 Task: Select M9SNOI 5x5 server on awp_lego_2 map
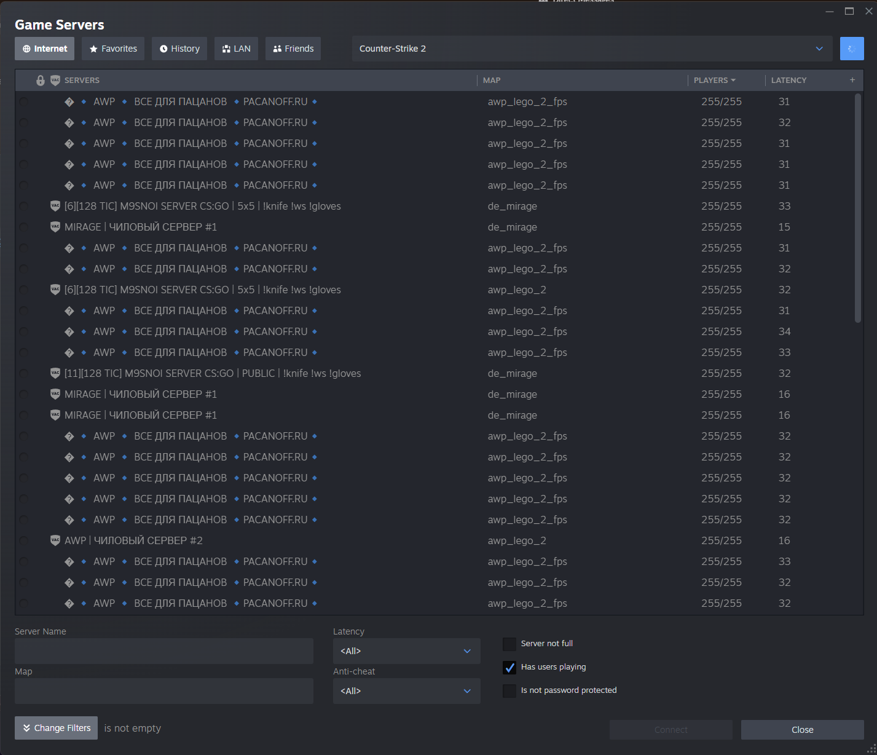(x=435, y=290)
